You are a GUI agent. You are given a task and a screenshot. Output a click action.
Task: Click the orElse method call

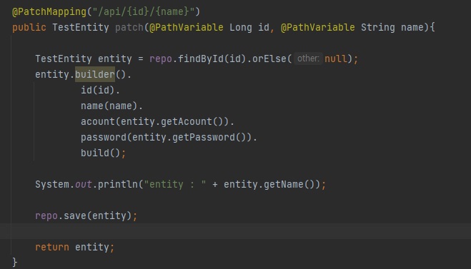pyautogui.click(x=269, y=59)
